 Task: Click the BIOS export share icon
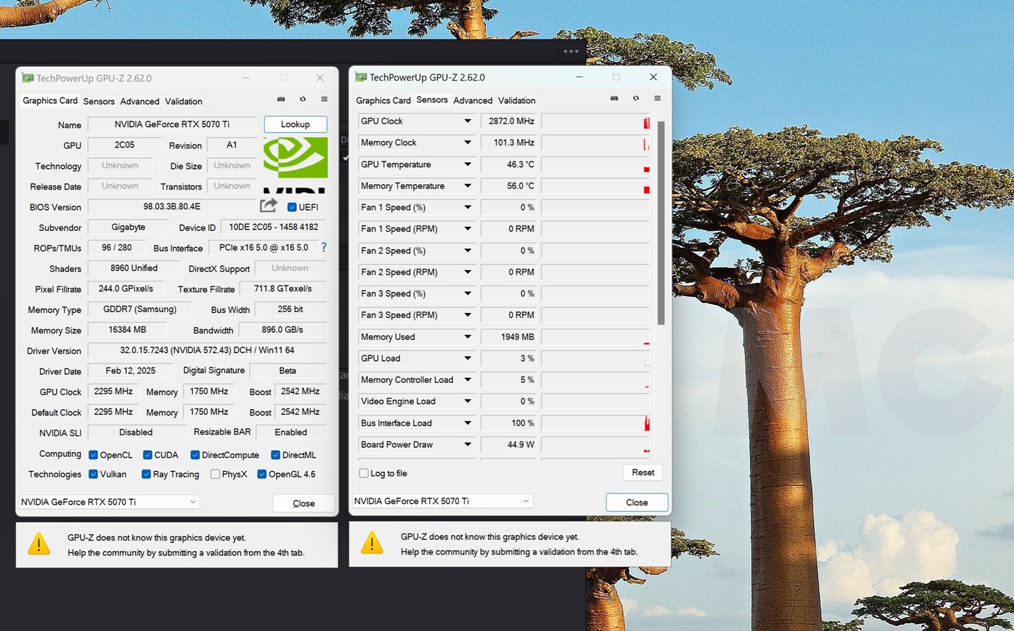point(268,206)
